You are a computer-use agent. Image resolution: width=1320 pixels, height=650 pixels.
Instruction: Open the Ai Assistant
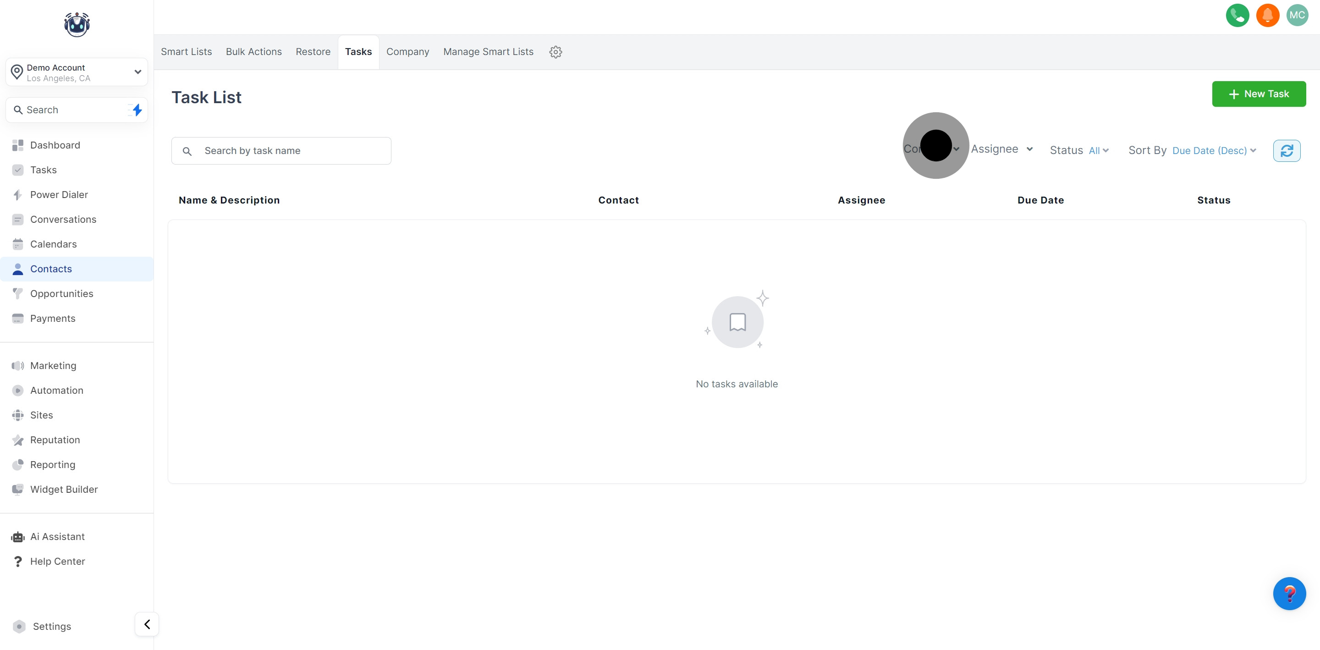[57, 536]
